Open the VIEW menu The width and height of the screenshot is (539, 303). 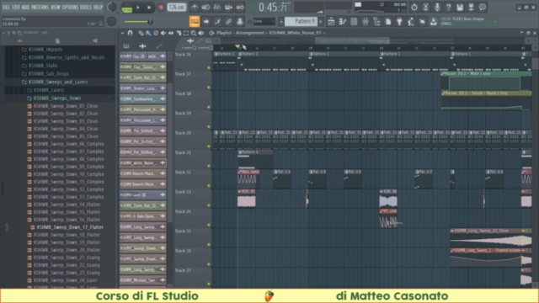pyautogui.click(x=56, y=8)
